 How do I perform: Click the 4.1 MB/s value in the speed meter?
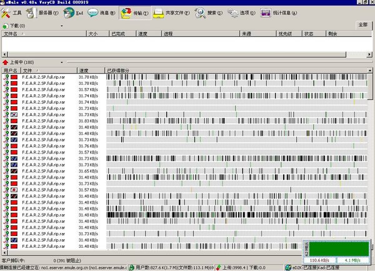coord(353,260)
